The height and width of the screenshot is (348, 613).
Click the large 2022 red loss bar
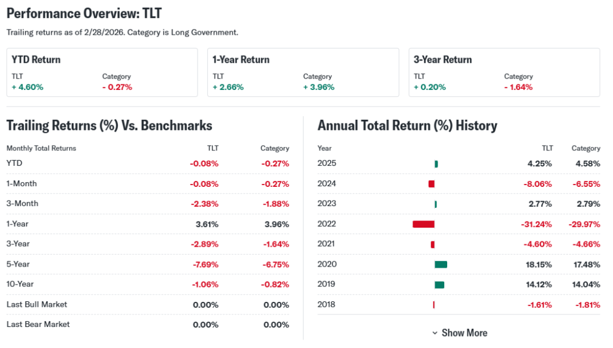(423, 224)
